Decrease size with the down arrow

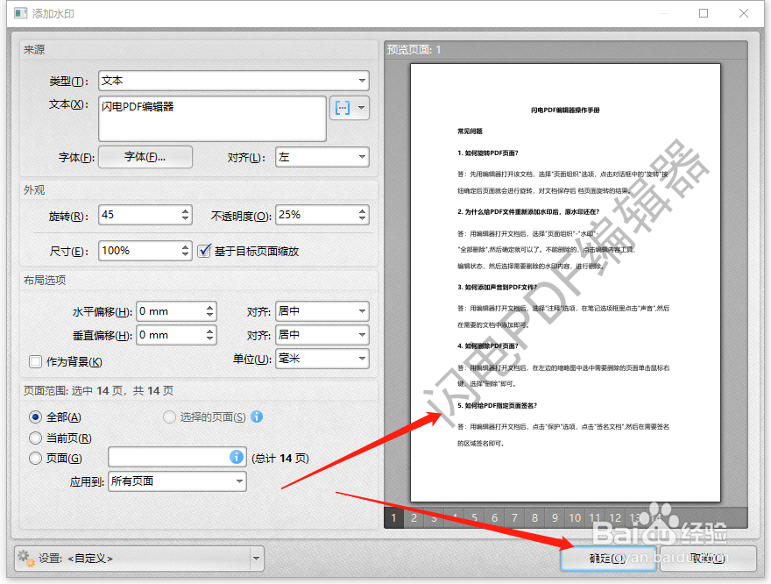tap(185, 255)
